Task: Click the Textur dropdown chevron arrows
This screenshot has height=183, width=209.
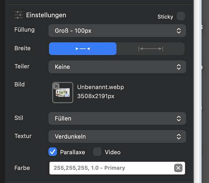Action: 179,137
